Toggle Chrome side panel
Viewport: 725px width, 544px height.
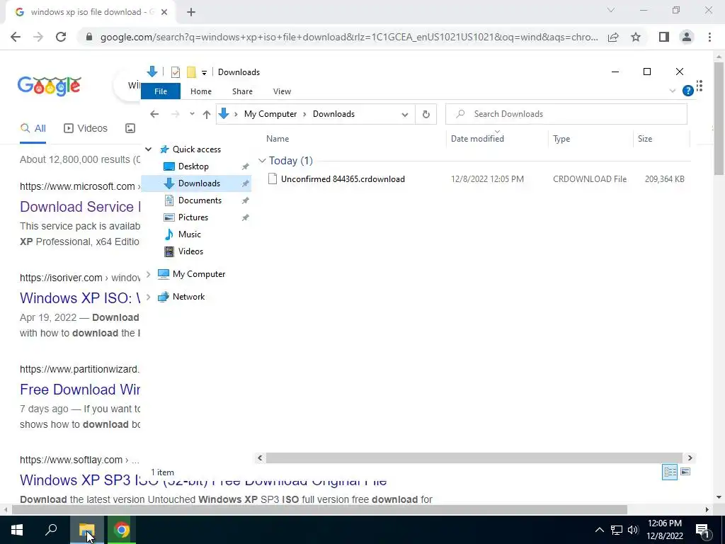click(x=664, y=37)
